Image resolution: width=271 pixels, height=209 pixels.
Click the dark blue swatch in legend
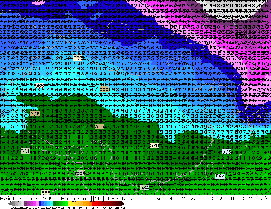point(40,203)
